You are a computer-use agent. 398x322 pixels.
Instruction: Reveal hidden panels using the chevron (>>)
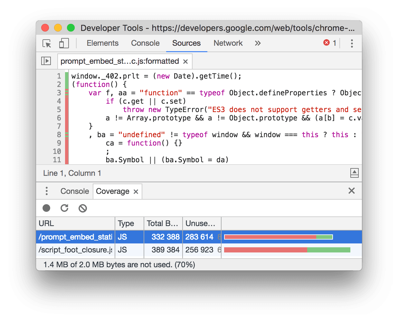click(257, 43)
